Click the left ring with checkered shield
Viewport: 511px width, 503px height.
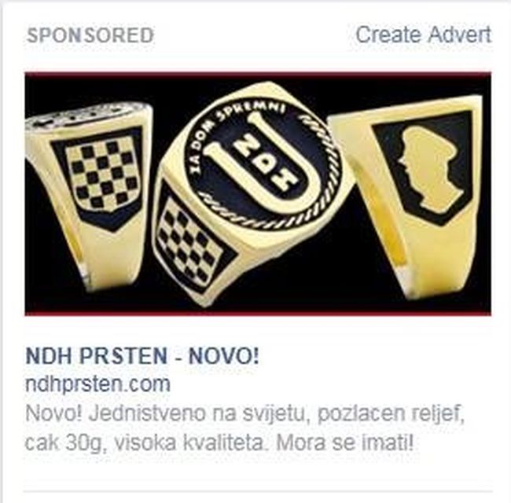[x=88, y=196]
